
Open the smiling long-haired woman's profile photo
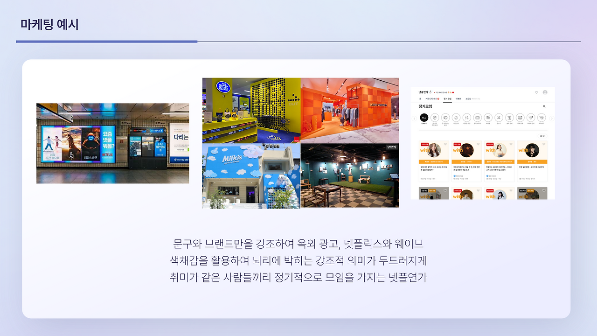pyautogui.click(x=435, y=150)
